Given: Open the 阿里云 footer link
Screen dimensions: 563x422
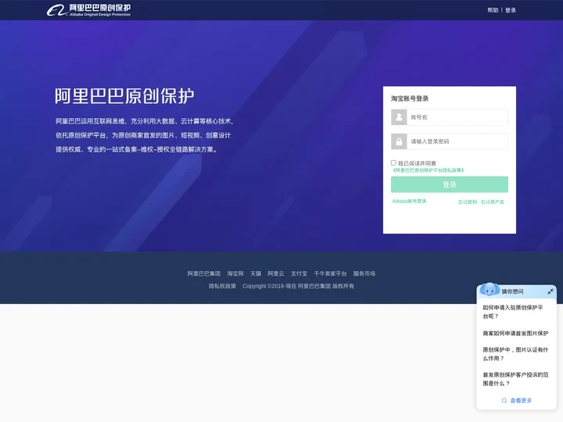Looking at the screenshot, I should point(276,274).
